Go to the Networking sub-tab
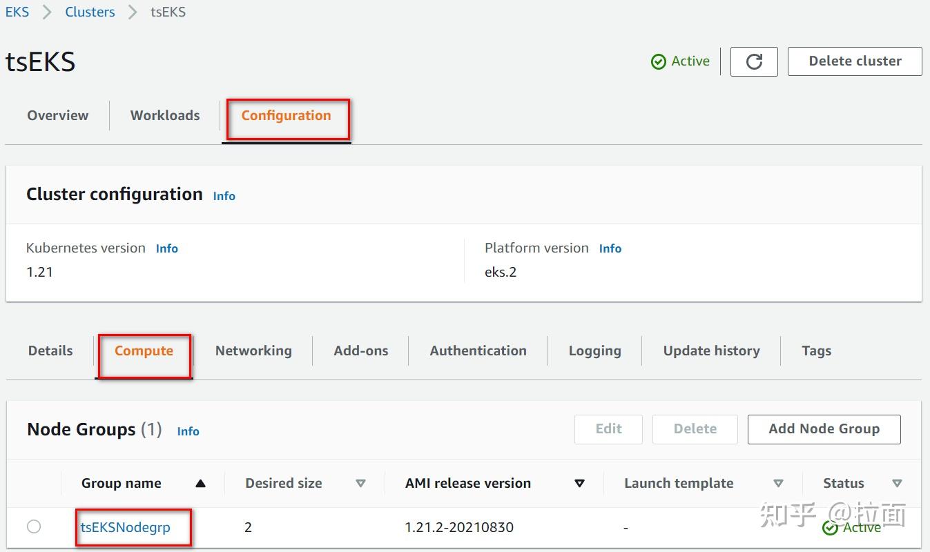This screenshot has width=930, height=552. point(253,351)
